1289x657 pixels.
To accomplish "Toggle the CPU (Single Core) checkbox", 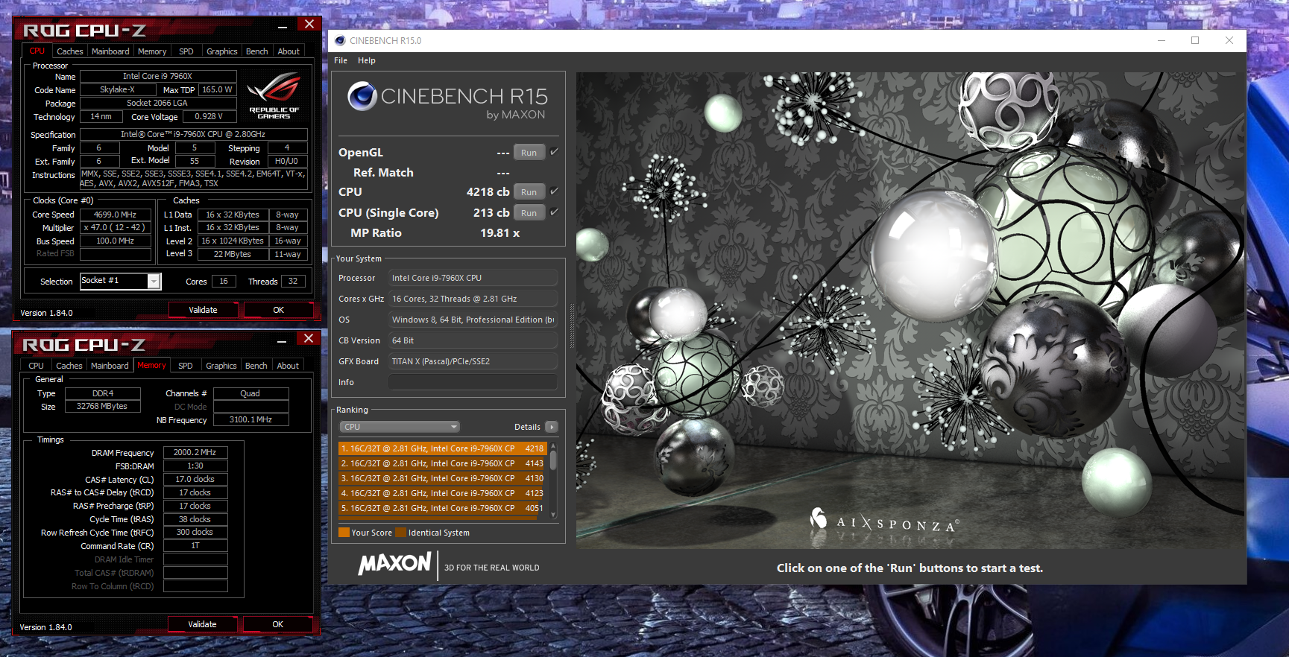I will [554, 212].
